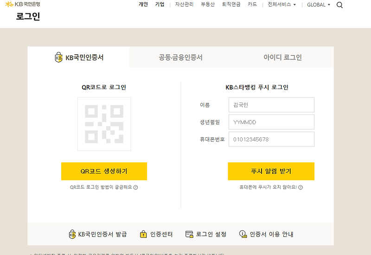Click the push notification help question icon
This screenshot has width=371, height=255.
click(x=301, y=187)
